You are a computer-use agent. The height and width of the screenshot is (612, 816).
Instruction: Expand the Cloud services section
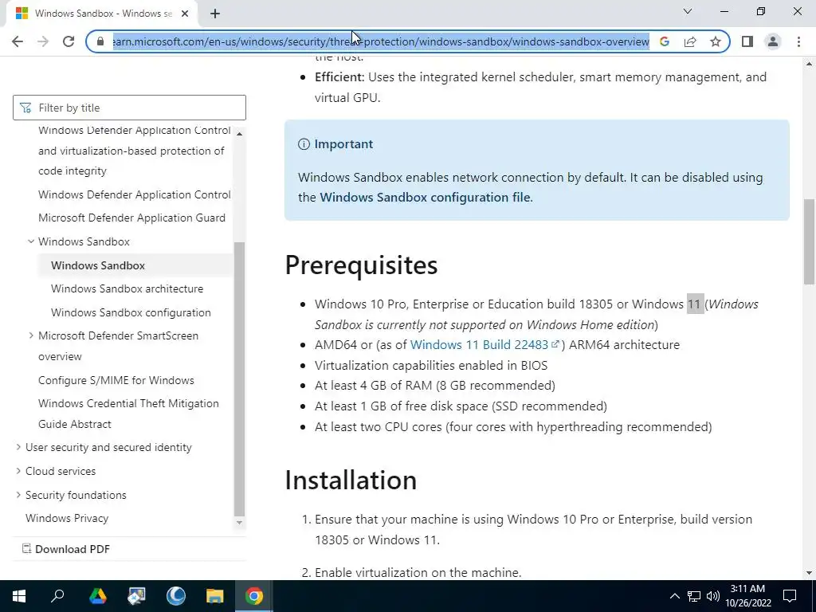(x=18, y=471)
